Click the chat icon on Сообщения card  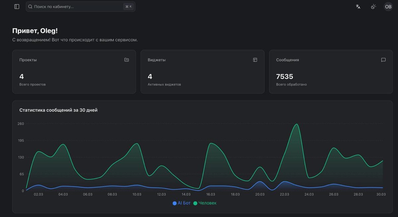click(x=383, y=60)
